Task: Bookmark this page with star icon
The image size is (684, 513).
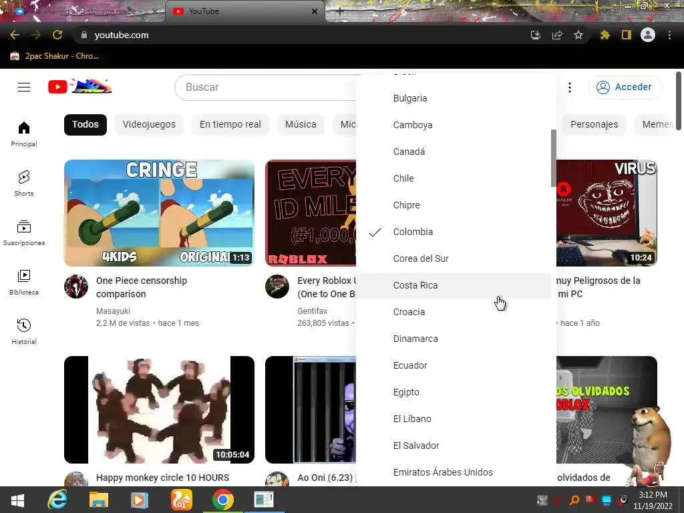Action: click(x=578, y=35)
